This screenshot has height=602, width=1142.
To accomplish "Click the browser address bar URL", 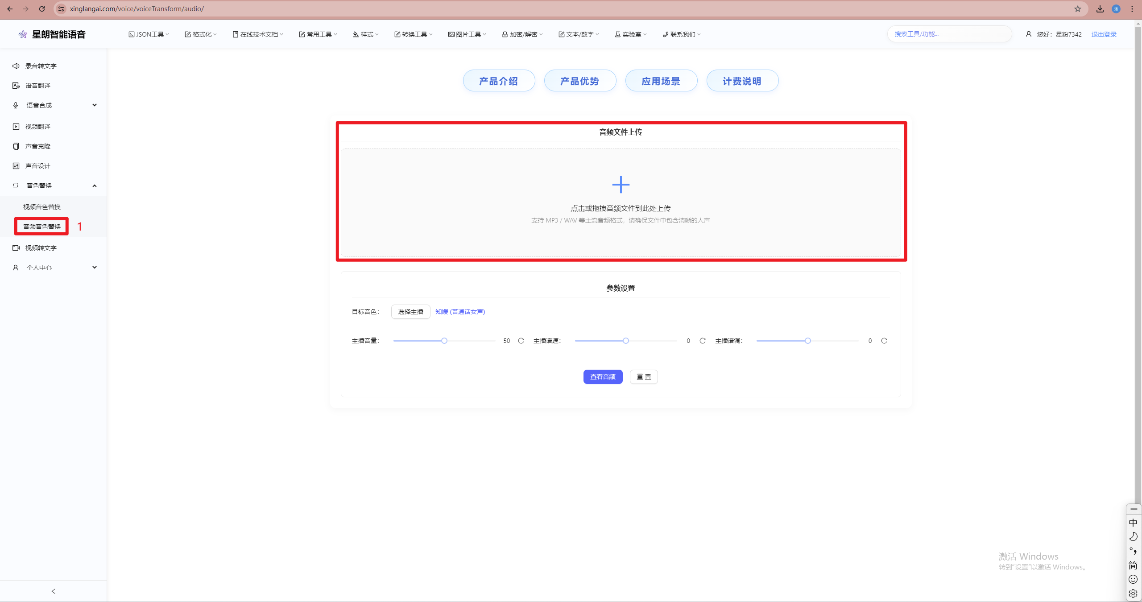I will point(137,9).
